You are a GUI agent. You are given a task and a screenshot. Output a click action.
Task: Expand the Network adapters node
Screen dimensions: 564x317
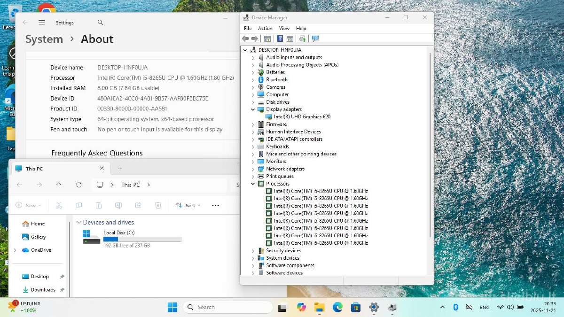[253, 169]
